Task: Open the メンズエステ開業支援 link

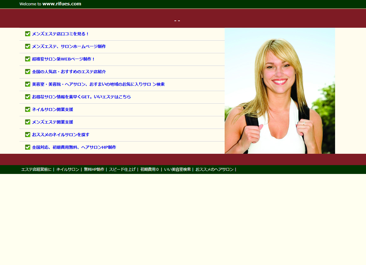Action: pyautogui.click(x=52, y=122)
